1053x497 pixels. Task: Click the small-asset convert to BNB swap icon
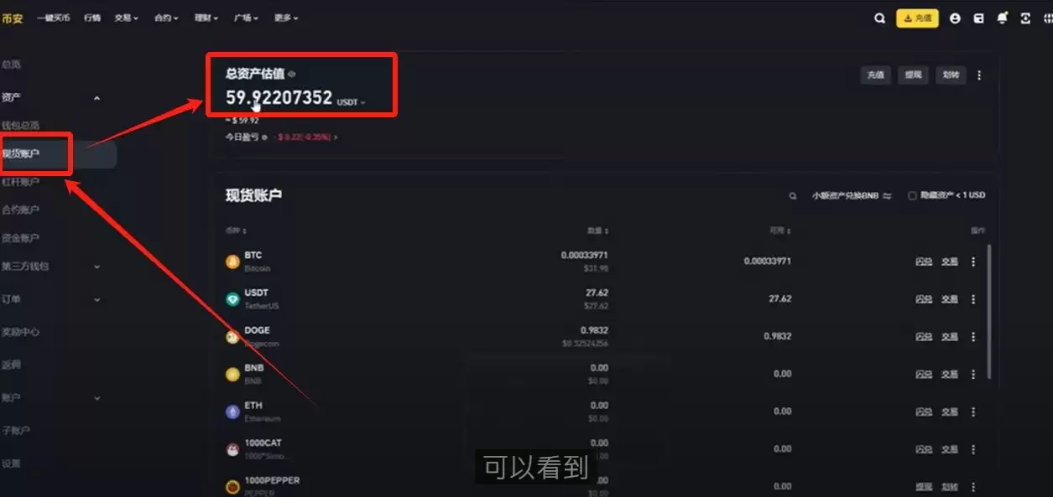pos(887,196)
